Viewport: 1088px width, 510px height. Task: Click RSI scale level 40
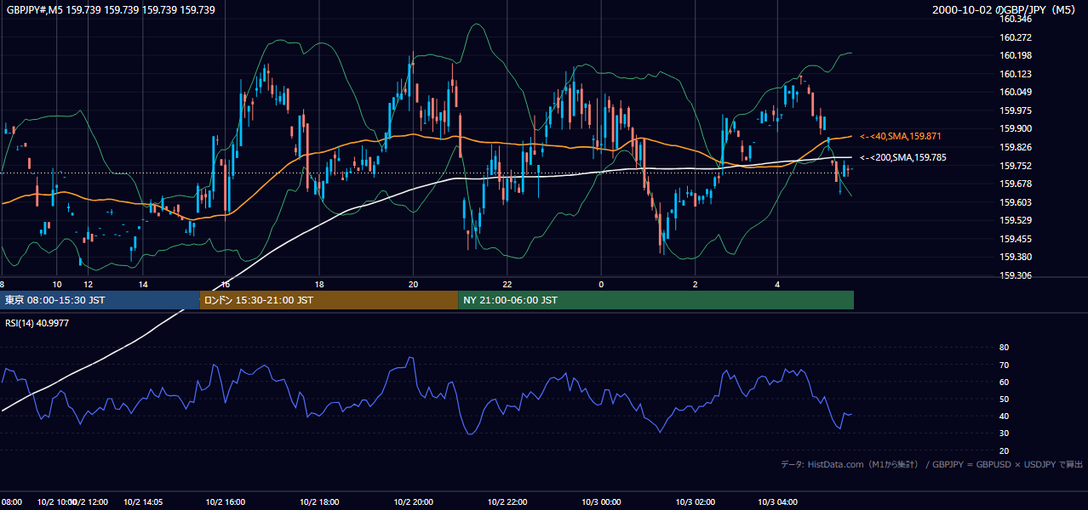click(x=1005, y=416)
